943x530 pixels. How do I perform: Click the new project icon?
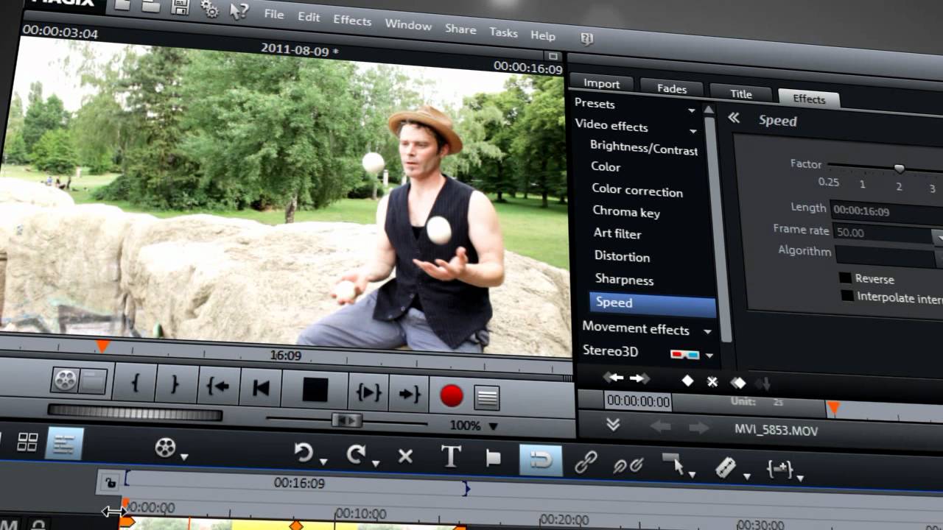[122, 5]
